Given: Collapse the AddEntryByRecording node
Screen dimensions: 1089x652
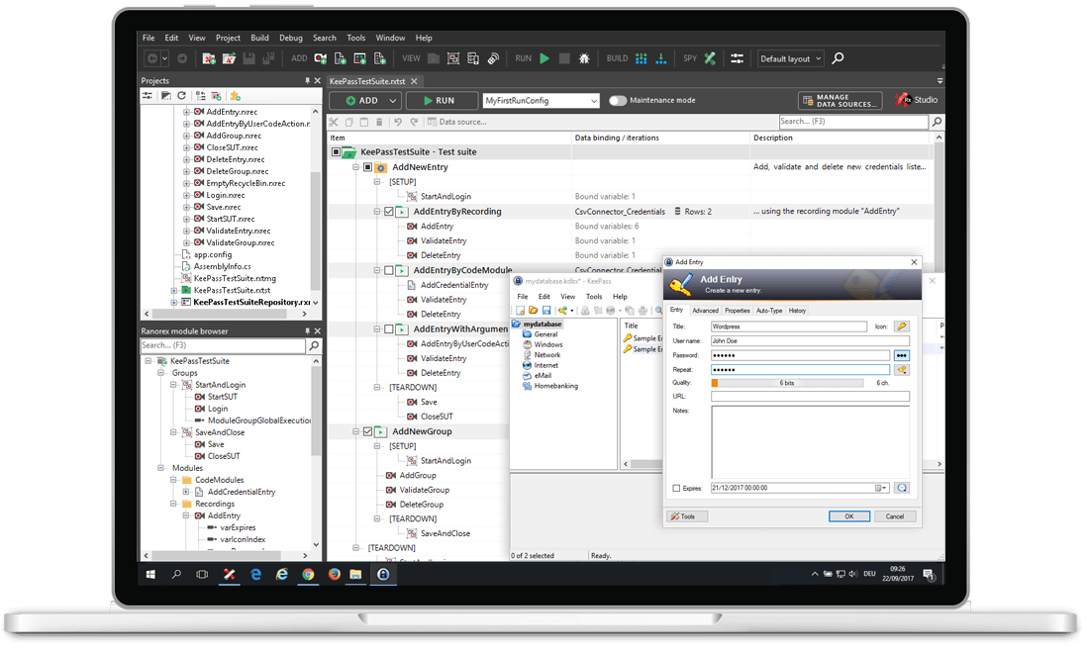Looking at the screenshot, I should tap(377, 212).
